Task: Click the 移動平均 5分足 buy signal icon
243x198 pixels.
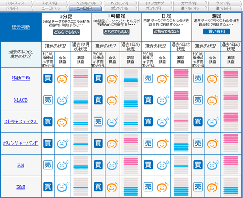Action: pyautogui.click(x=48, y=78)
